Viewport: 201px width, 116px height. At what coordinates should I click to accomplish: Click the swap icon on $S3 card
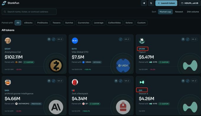coord(188,81)
